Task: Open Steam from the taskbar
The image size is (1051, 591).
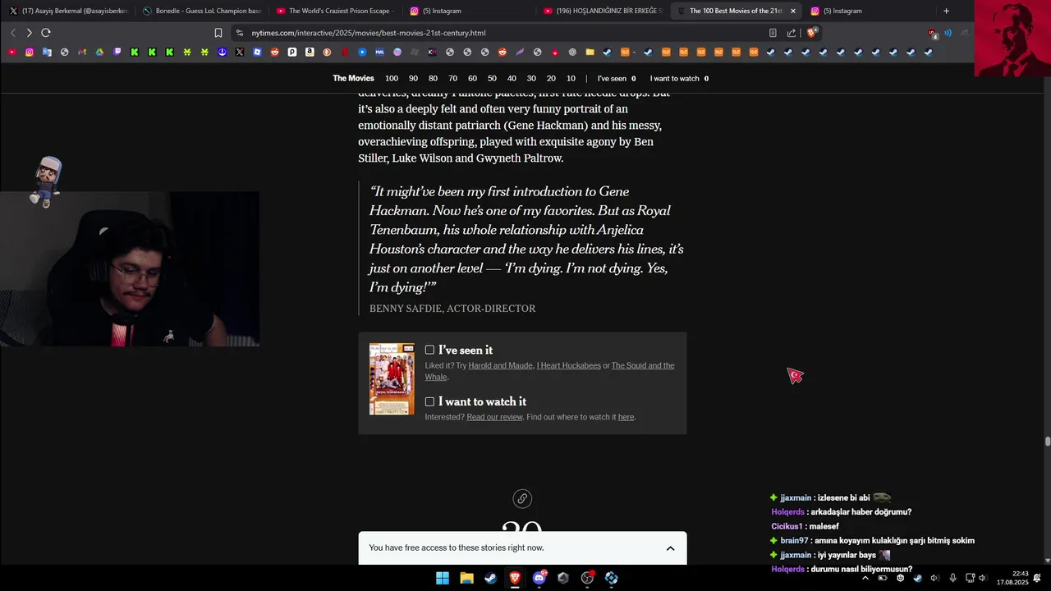Action: 490,578
